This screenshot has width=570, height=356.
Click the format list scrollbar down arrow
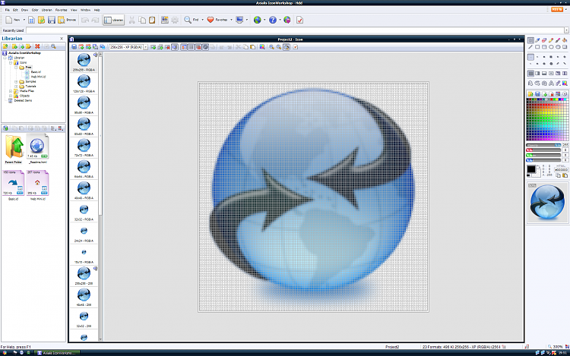click(100, 339)
